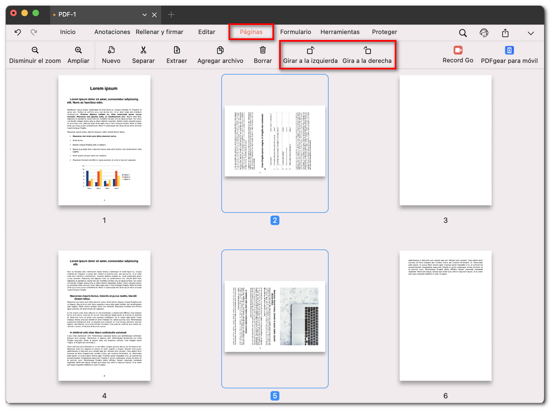The width and height of the screenshot is (551, 409).
Task: Open the Separar page-splitting tool
Action: pyautogui.click(x=143, y=54)
